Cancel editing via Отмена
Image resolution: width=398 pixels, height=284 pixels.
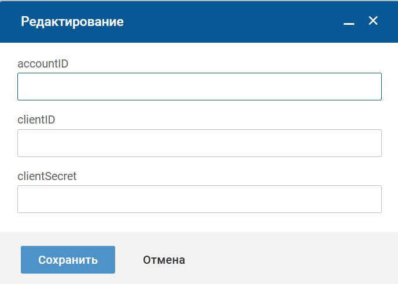coord(164,260)
